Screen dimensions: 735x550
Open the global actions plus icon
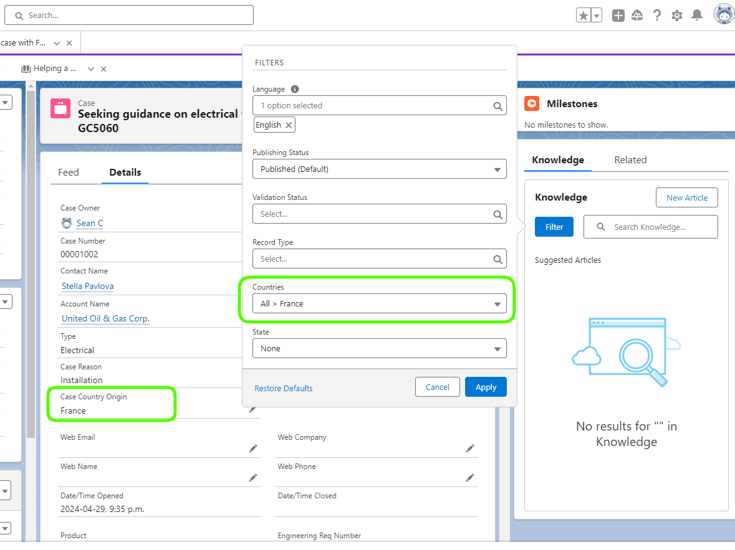[618, 16]
